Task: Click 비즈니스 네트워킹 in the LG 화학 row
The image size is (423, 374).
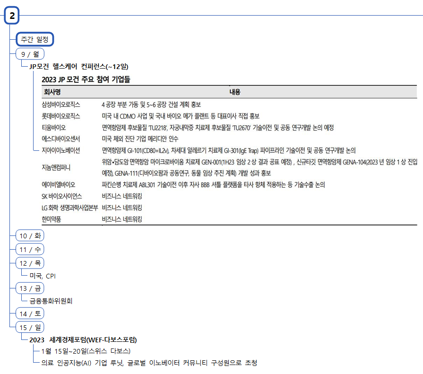Action: 122,208
